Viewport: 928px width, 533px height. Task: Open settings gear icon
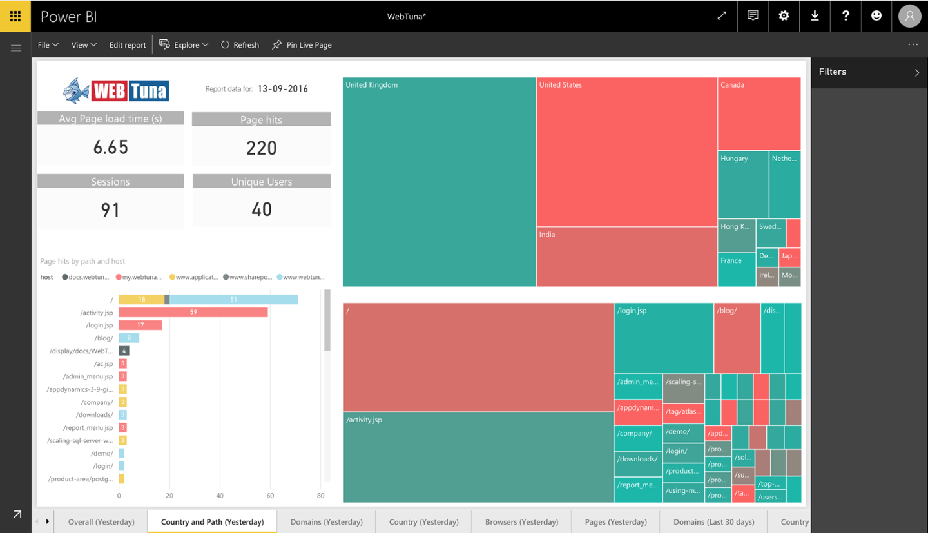click(x=784, y=16)
